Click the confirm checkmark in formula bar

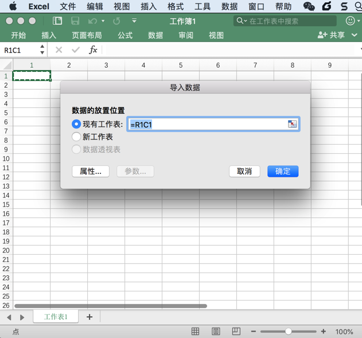[x=76, y=49]
